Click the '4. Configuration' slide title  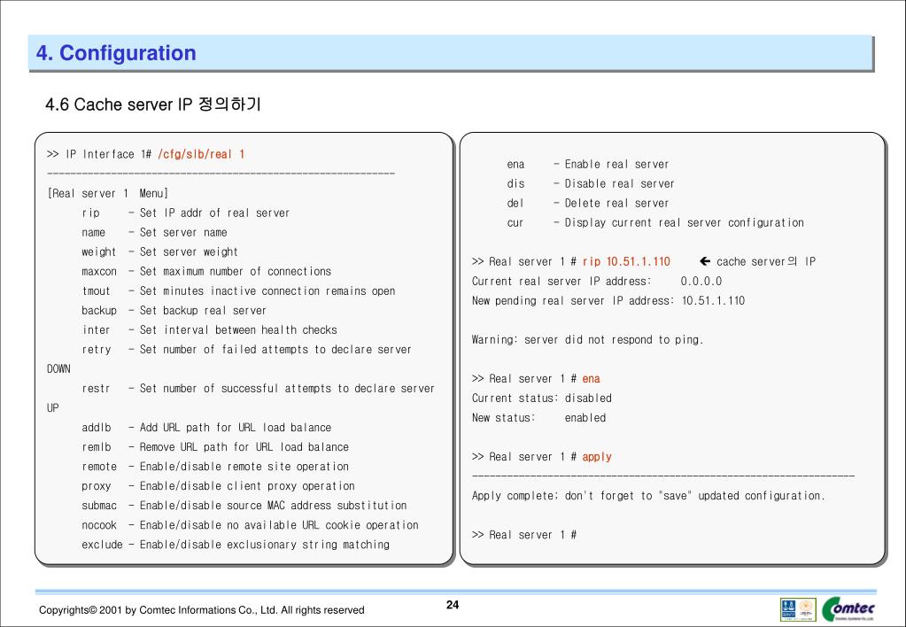(x=116, y=52)
